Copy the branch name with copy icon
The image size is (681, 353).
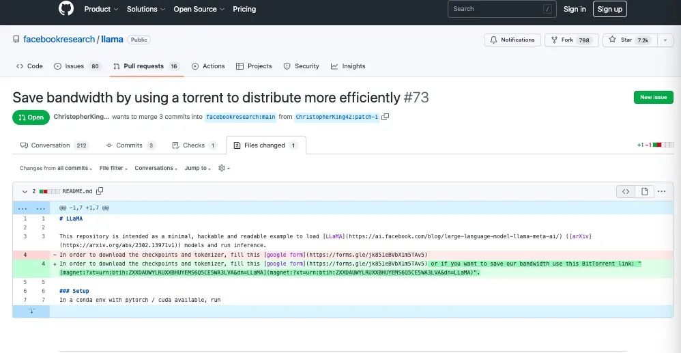[x=386, y=117]
